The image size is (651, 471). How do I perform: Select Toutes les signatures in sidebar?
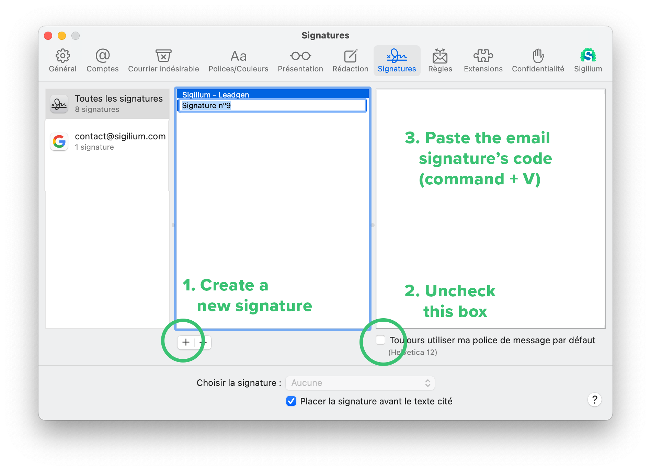[107, 104]
